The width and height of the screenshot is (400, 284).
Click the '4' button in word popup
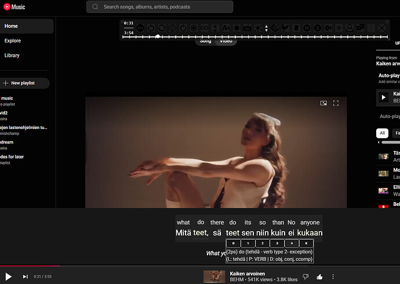coord(292,244)
